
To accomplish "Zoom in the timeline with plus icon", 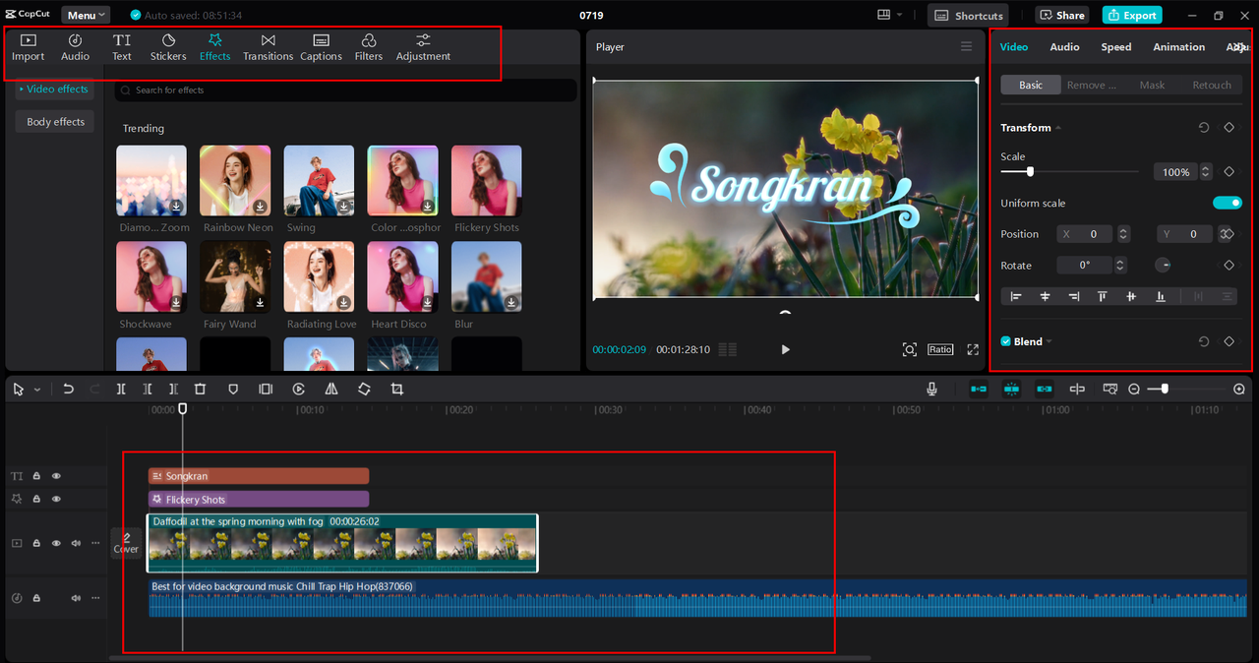I will [x=1239, y=390].
